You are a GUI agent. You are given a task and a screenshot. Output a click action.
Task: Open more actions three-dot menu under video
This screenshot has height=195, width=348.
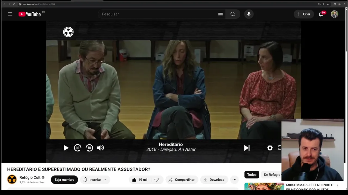[x=234, y=180]
